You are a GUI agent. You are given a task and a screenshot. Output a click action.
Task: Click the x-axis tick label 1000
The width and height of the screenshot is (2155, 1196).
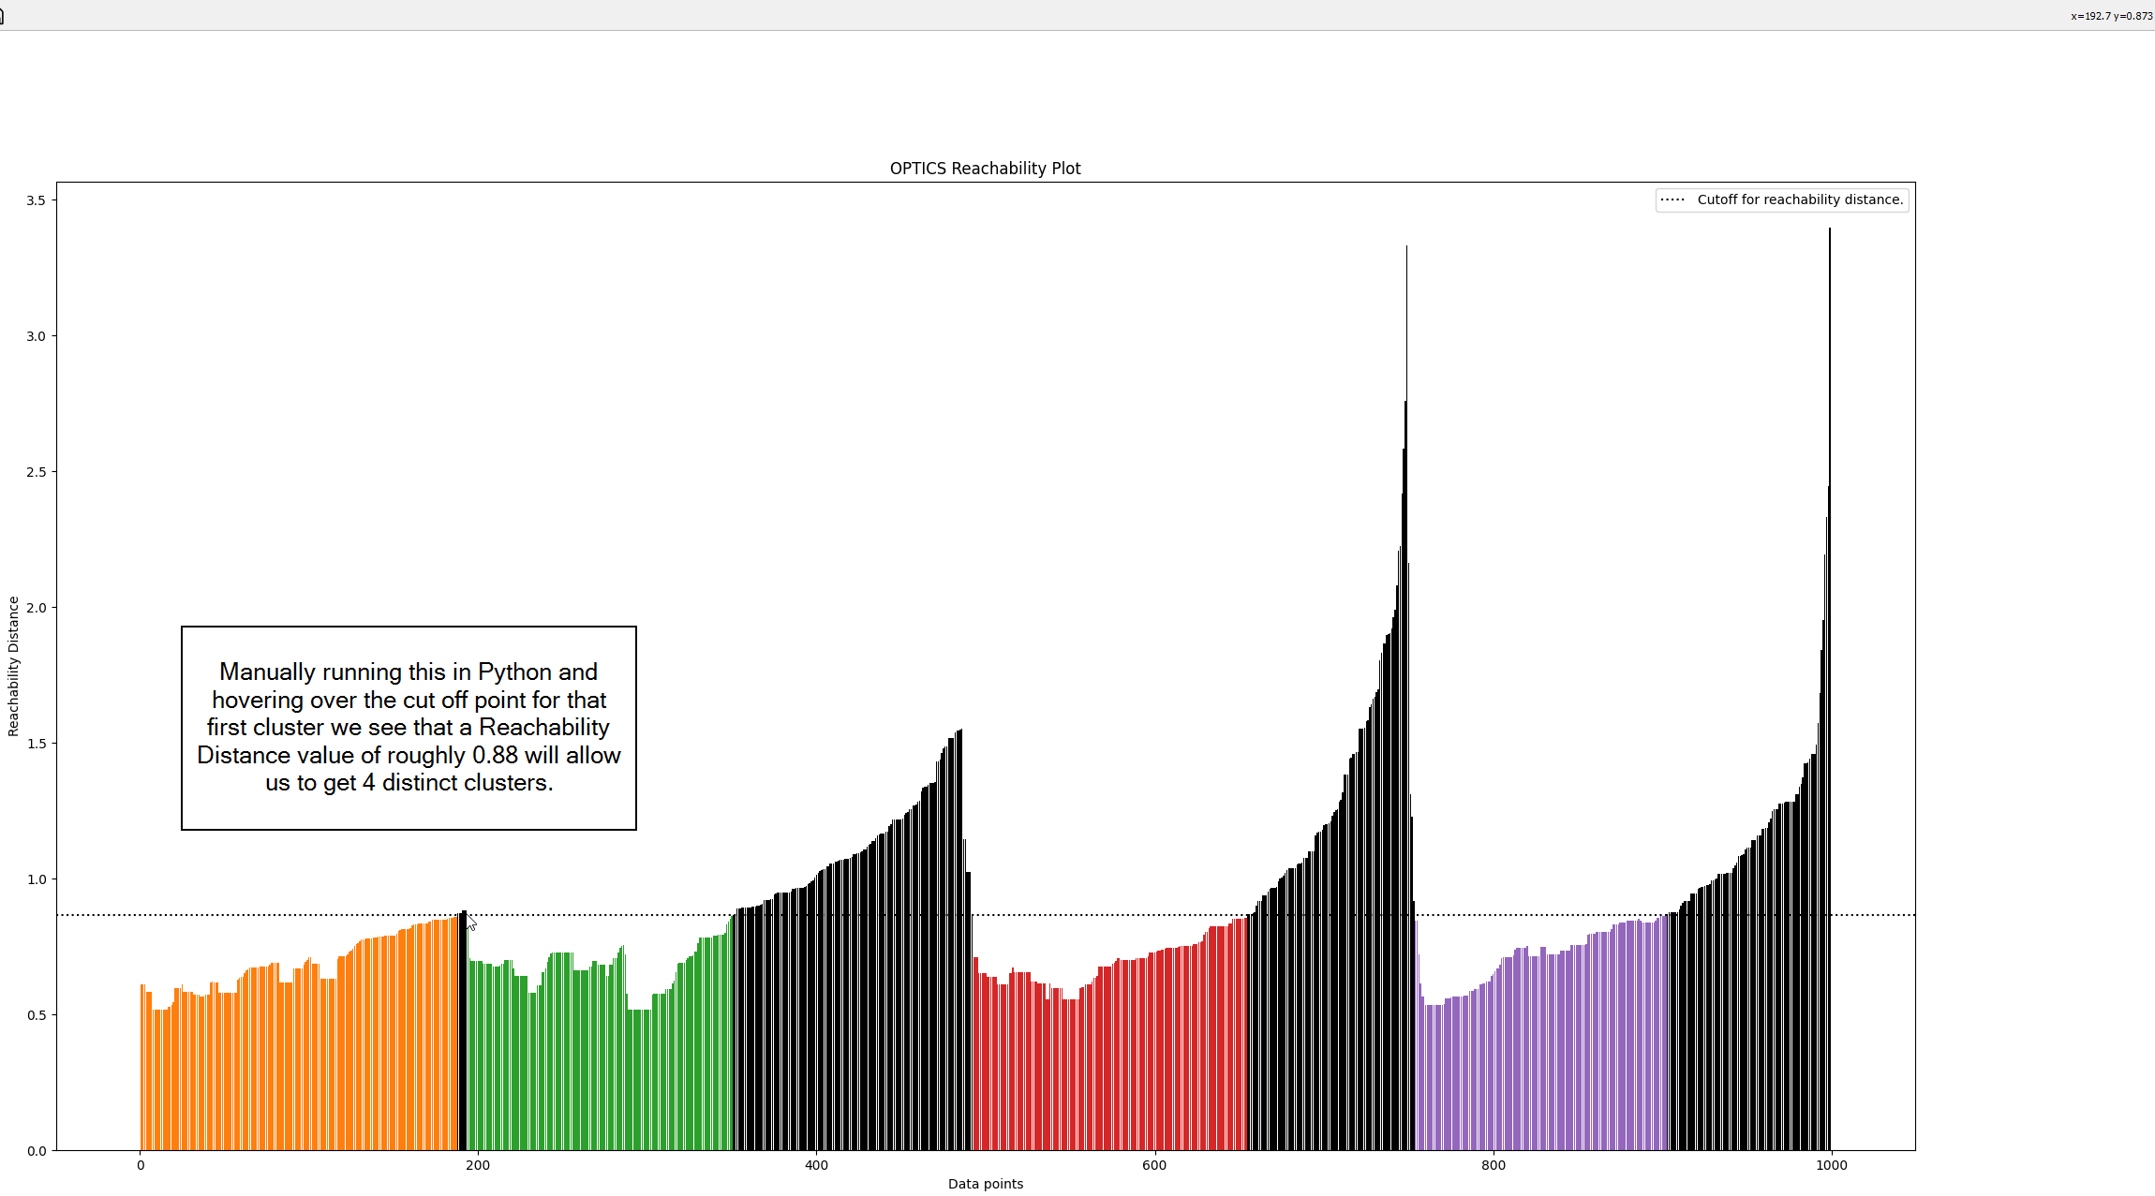(x=1831, y=1165)
